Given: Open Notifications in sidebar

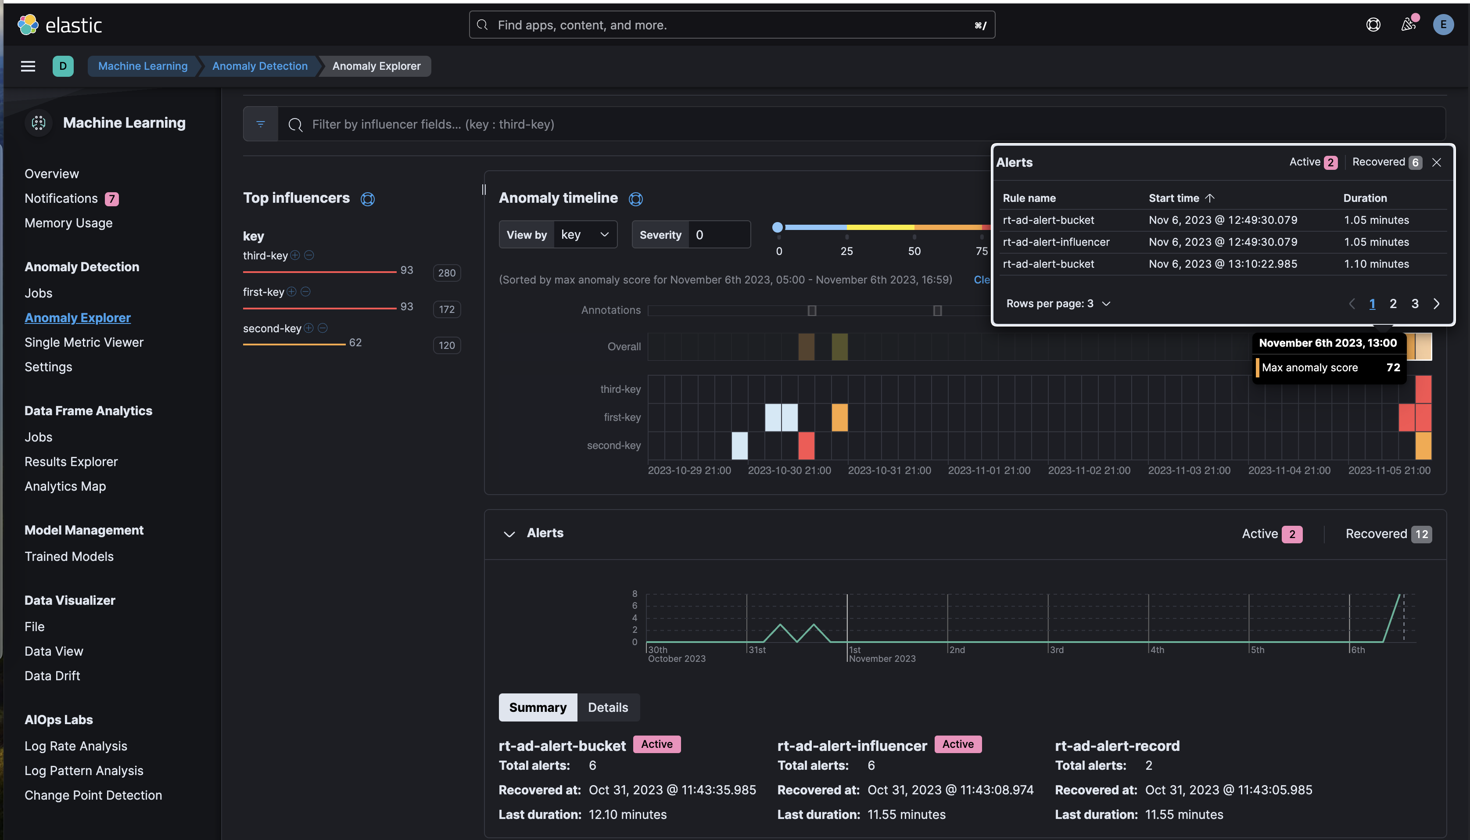Looking at the screenshot, I should (x=61, y=198).
